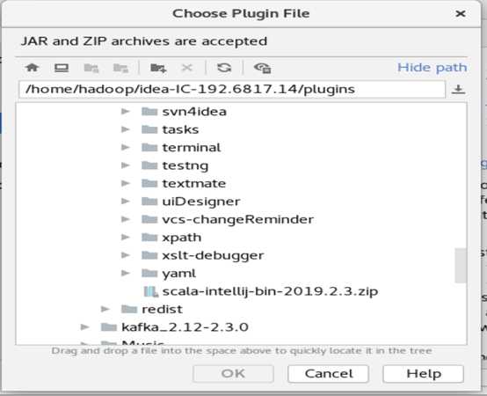Create a new folder with toolbar icon
The image size is (487, 396).
[x=158, y=68]
